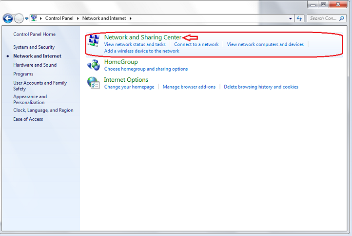This screenshot has width=352, height=236.
Task: Open the address bar history dropdown
Action: pyautogui.click(x=290, y=18)
